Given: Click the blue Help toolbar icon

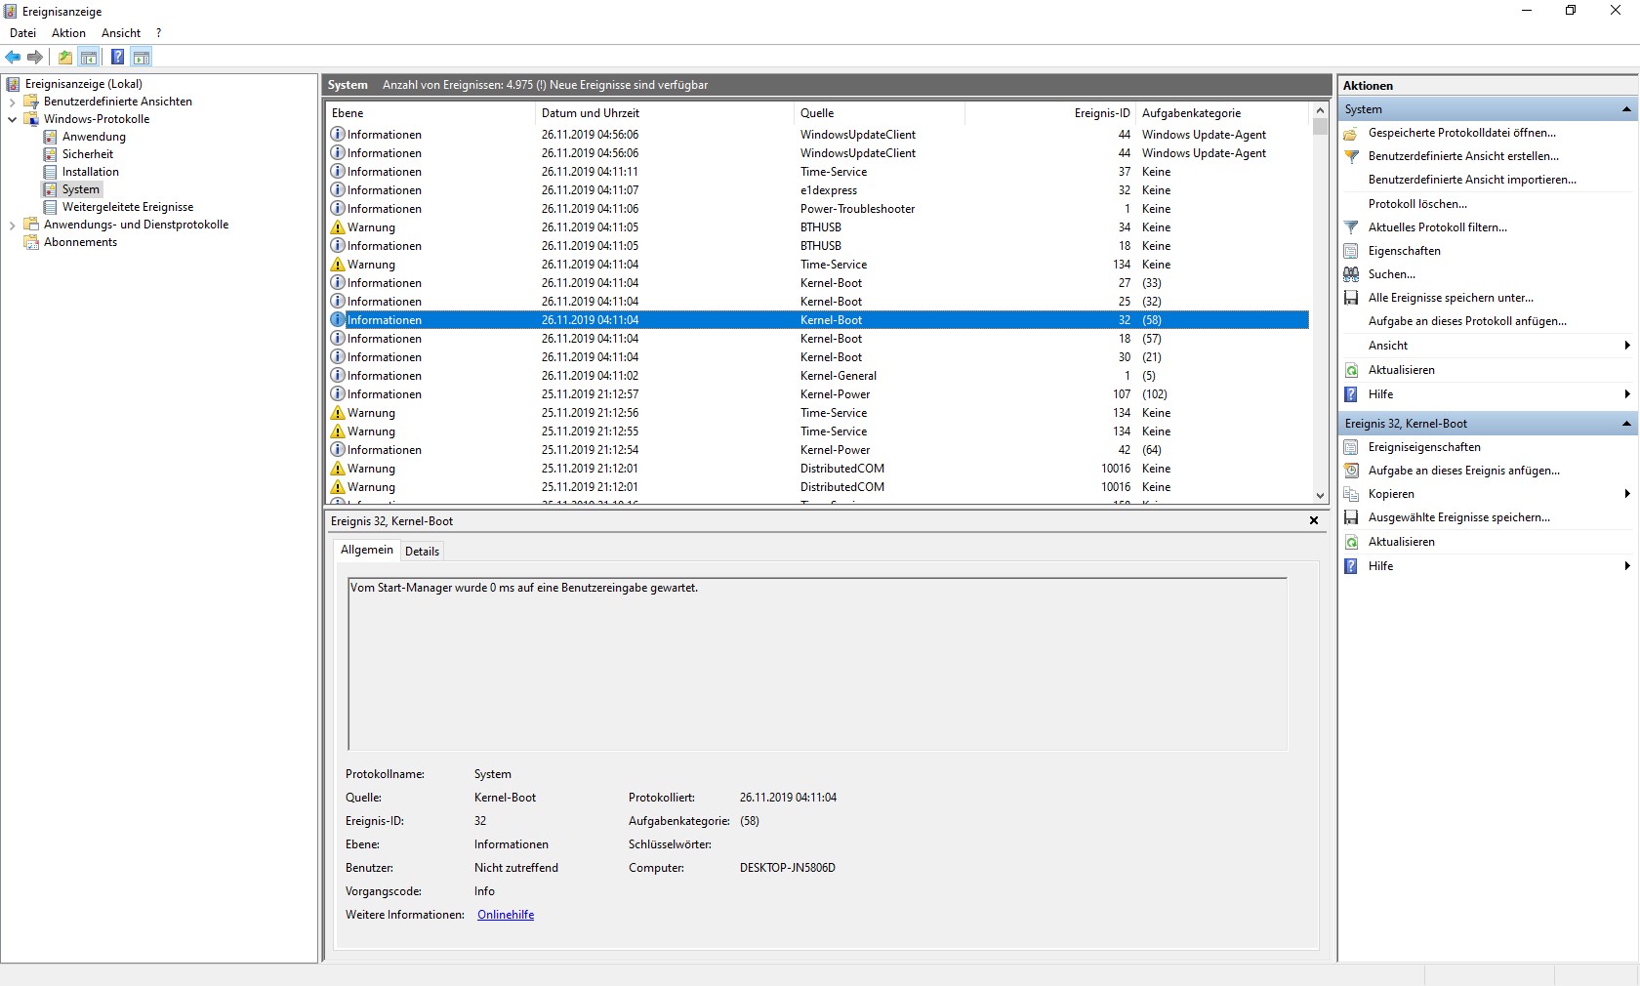Looking at the screenshot, I should pos(117,58).
